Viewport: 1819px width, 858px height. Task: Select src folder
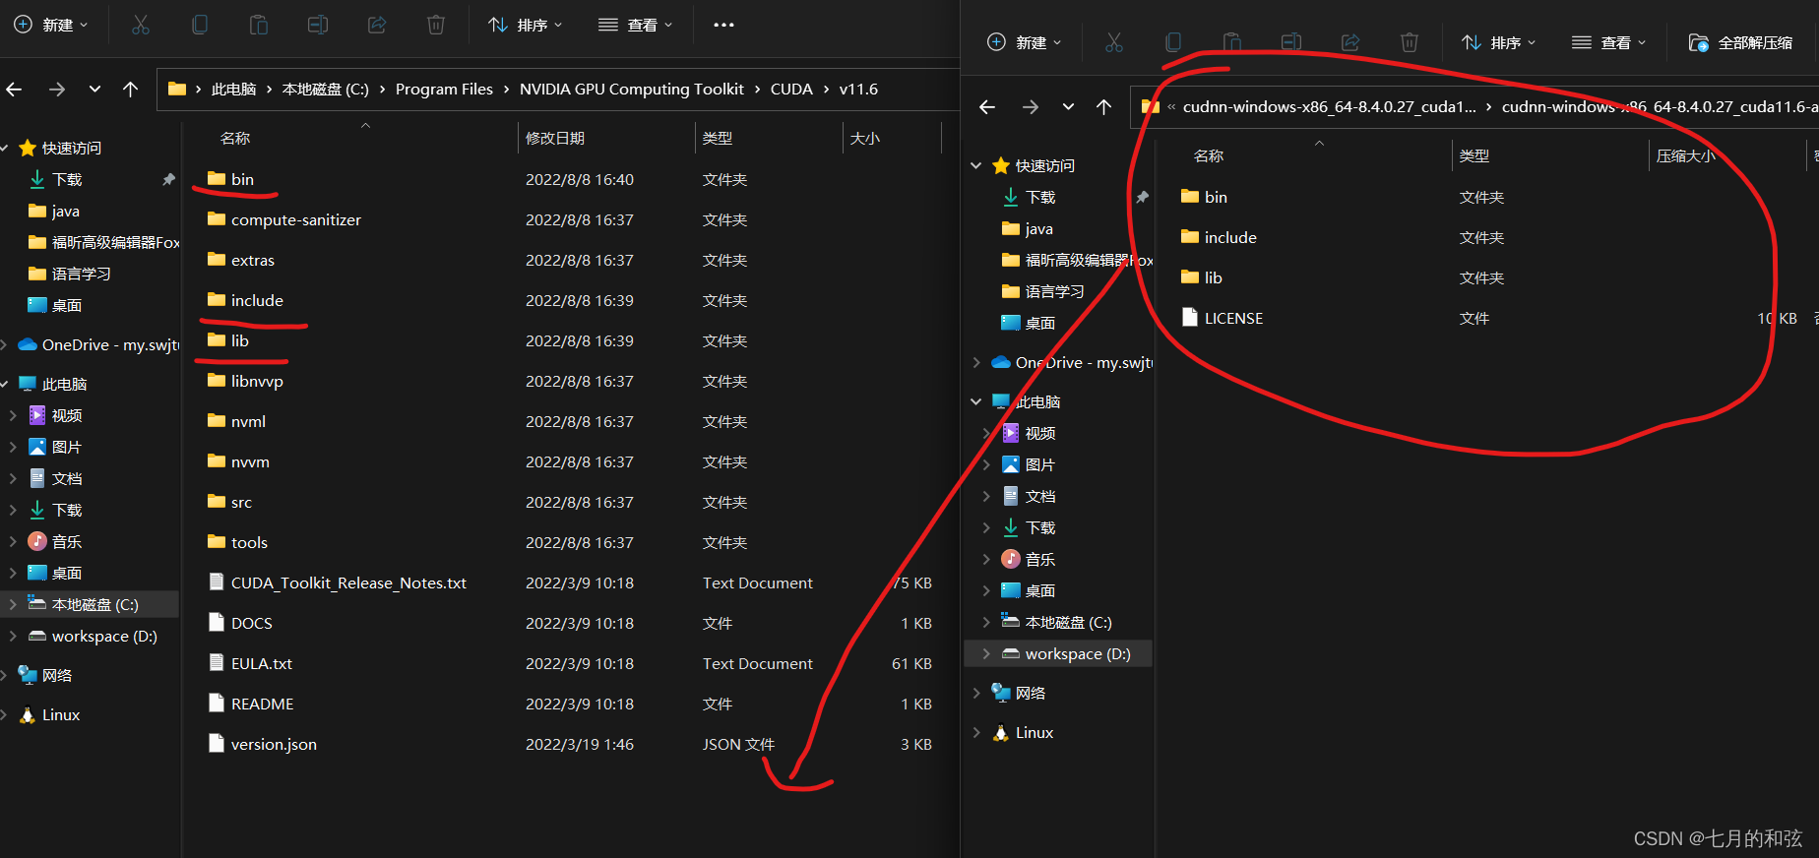pos(241,502)
